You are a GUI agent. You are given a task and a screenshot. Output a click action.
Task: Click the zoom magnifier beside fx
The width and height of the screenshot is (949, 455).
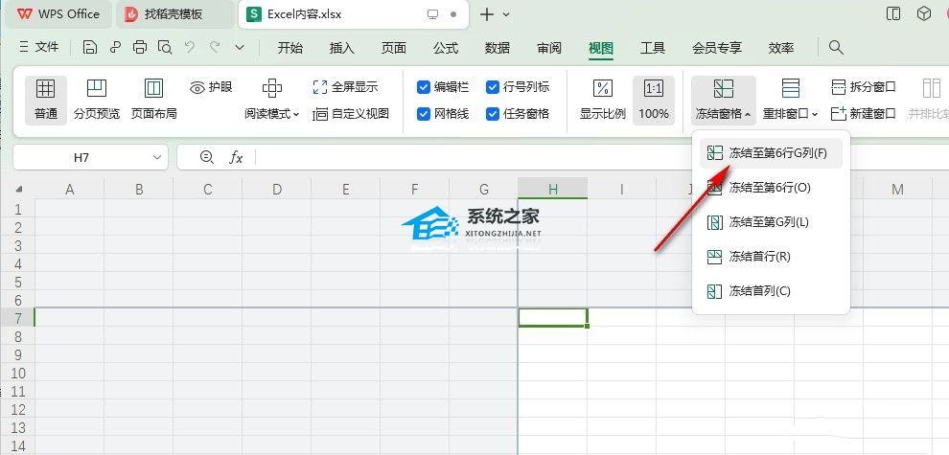pos(207,157)
